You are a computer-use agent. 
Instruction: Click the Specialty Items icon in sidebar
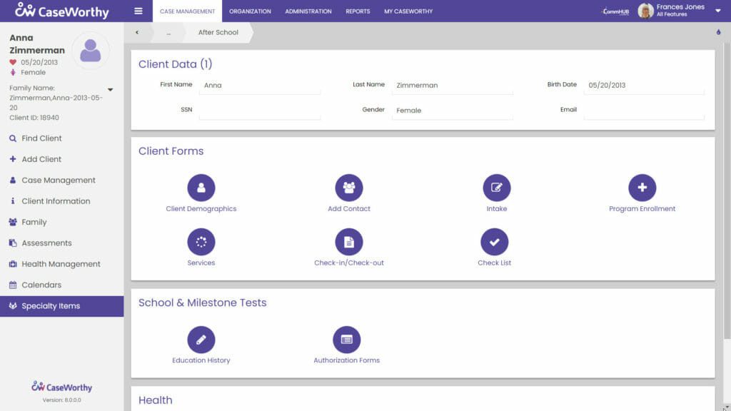pos(13,305)
